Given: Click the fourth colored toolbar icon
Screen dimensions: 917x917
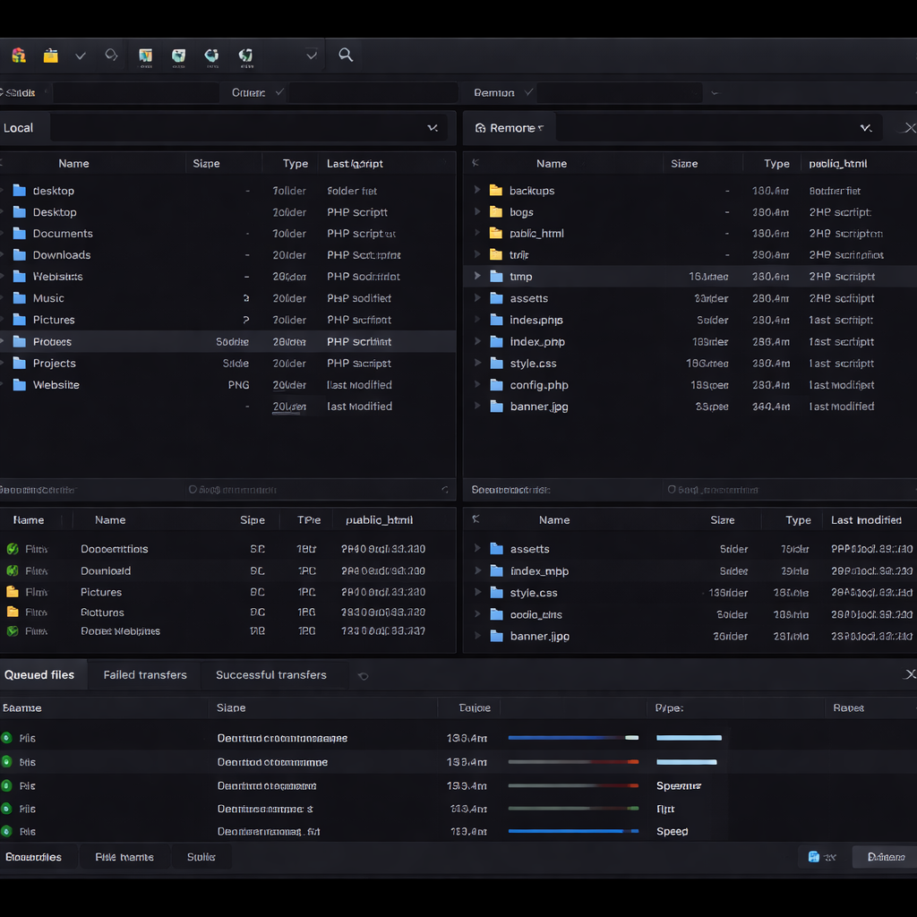Looking at the screenshot, I should [244, 55].
